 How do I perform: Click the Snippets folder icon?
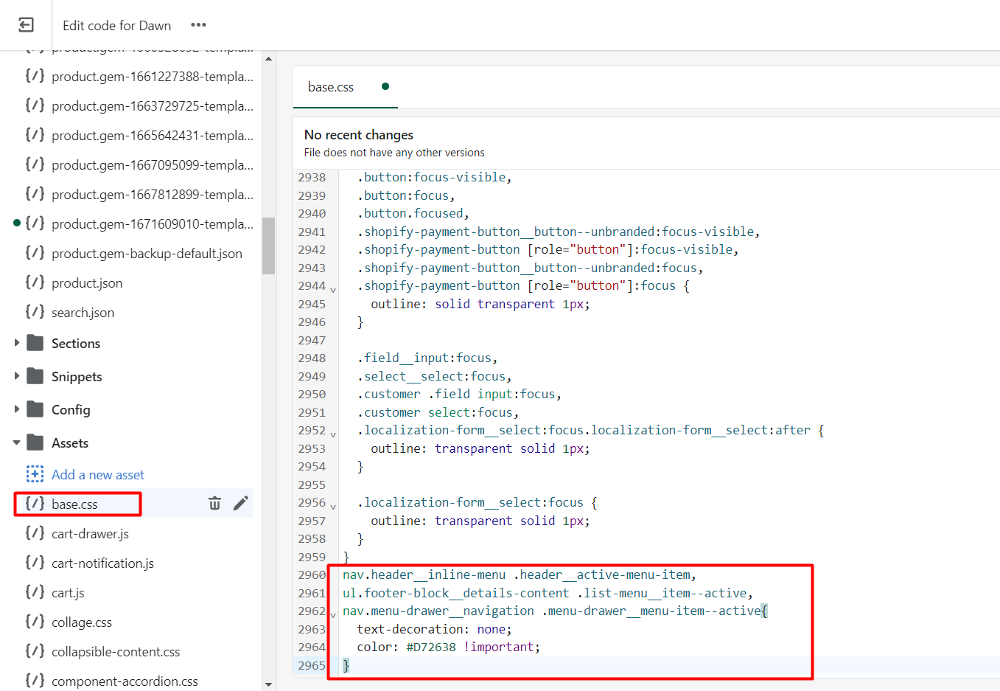point(35,376)
